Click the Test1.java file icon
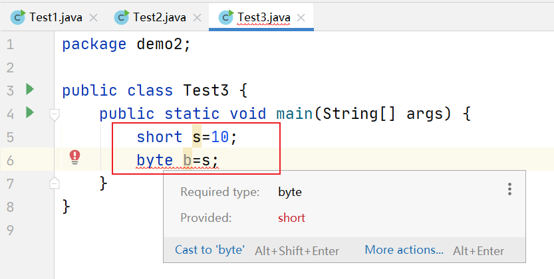The width and height of the screenshot is (554, 279). pos(18,17)
